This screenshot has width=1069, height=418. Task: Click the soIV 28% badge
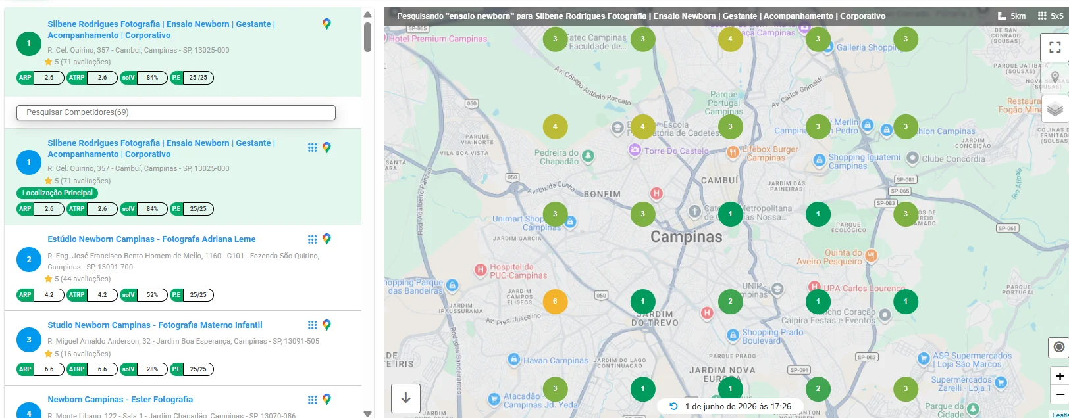[x=143, y=369]
